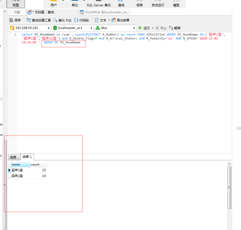Expand the 运行 options arrow
This screenshot has width=241, height=230.
point(153,28)
